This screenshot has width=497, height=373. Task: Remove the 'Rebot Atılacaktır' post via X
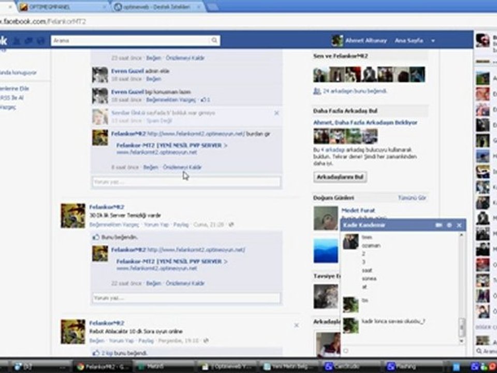click(296, 325)
